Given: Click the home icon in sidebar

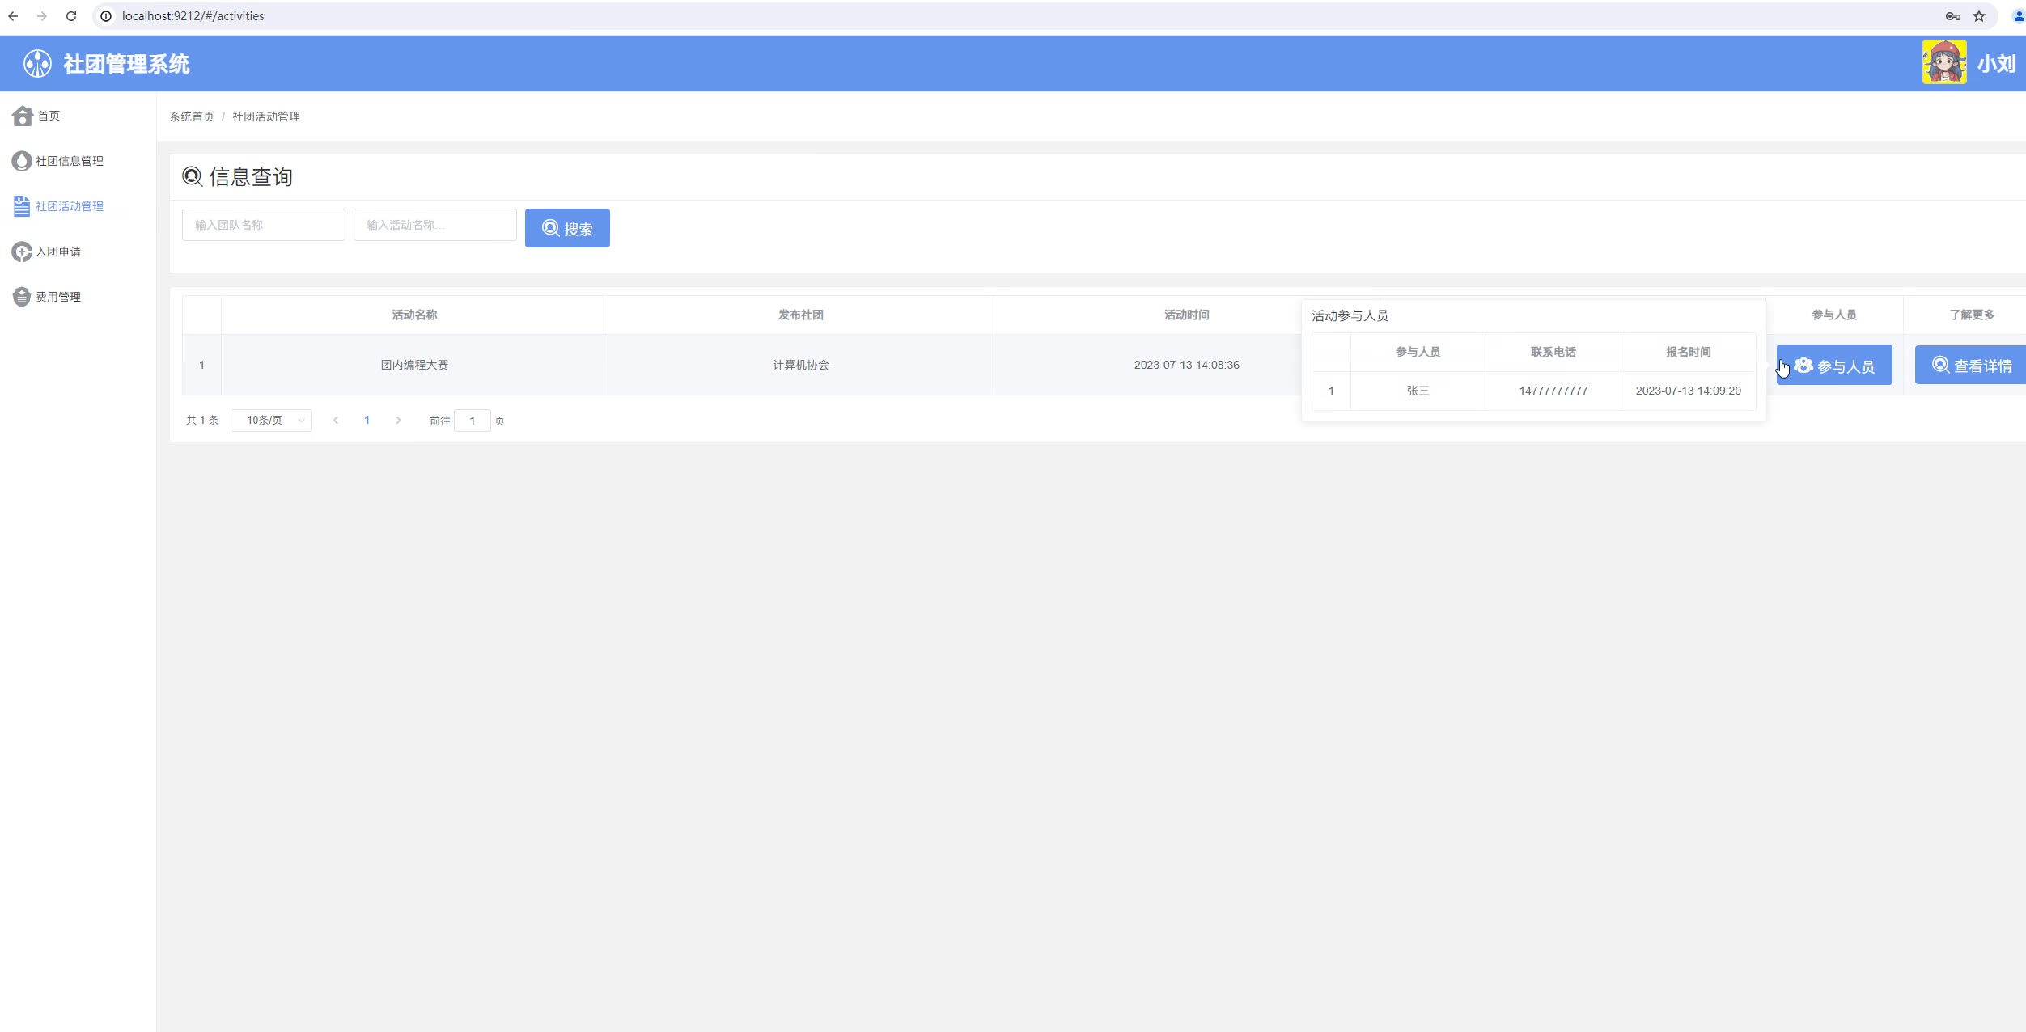Looking at the screenshot, I should click(22, 116).
